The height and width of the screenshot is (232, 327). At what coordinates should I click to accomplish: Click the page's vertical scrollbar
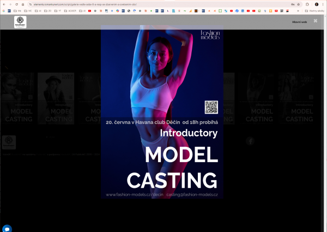coord(325,123)
